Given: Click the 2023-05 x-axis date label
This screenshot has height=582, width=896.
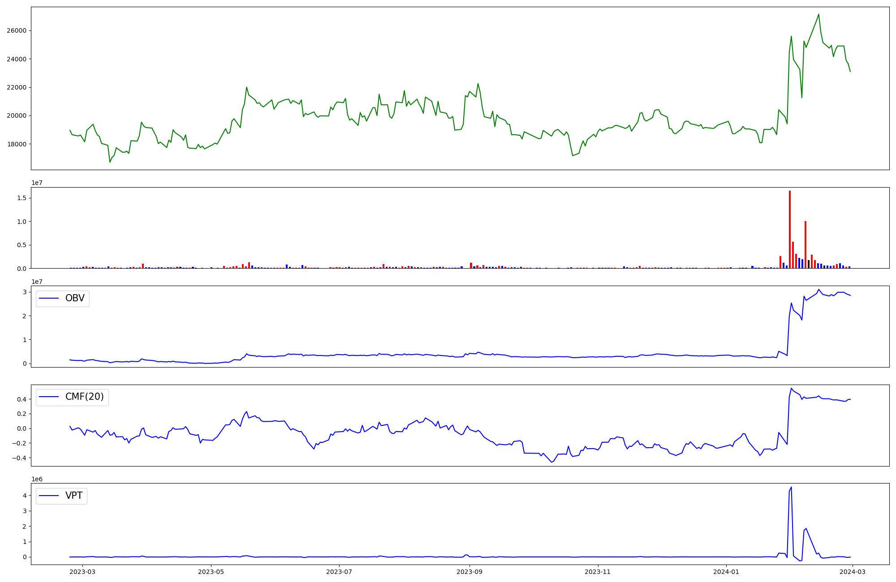Looking at the screenshot, I should 211,572.
